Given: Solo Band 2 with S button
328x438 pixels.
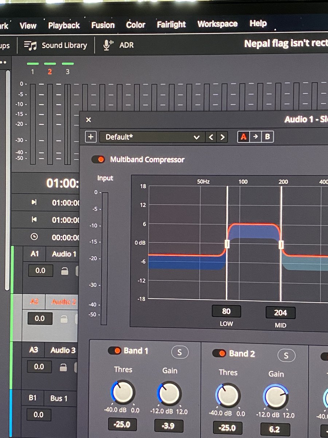Looking at the screenshot, I should coord(286,356).
